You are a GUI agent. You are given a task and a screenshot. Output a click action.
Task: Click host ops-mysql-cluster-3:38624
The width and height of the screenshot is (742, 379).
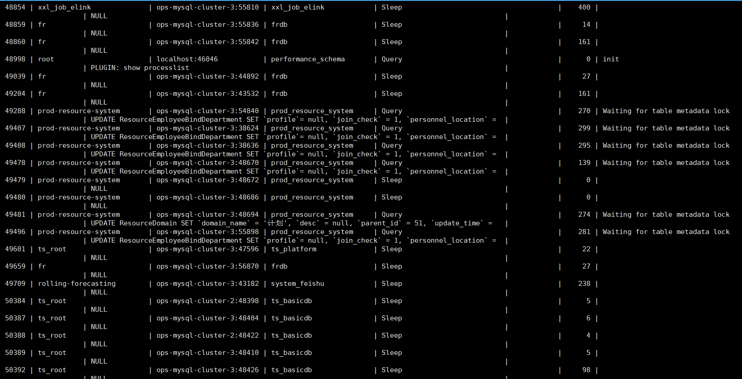[207, 128]
